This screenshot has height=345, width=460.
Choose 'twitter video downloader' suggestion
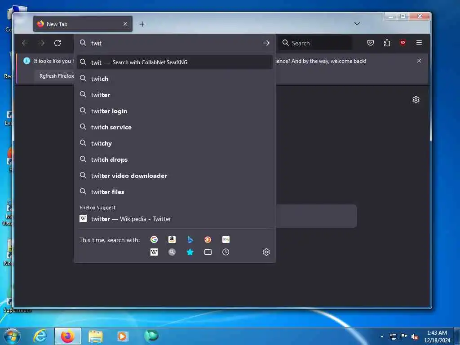pyautogui.click(x=175, y=176)
